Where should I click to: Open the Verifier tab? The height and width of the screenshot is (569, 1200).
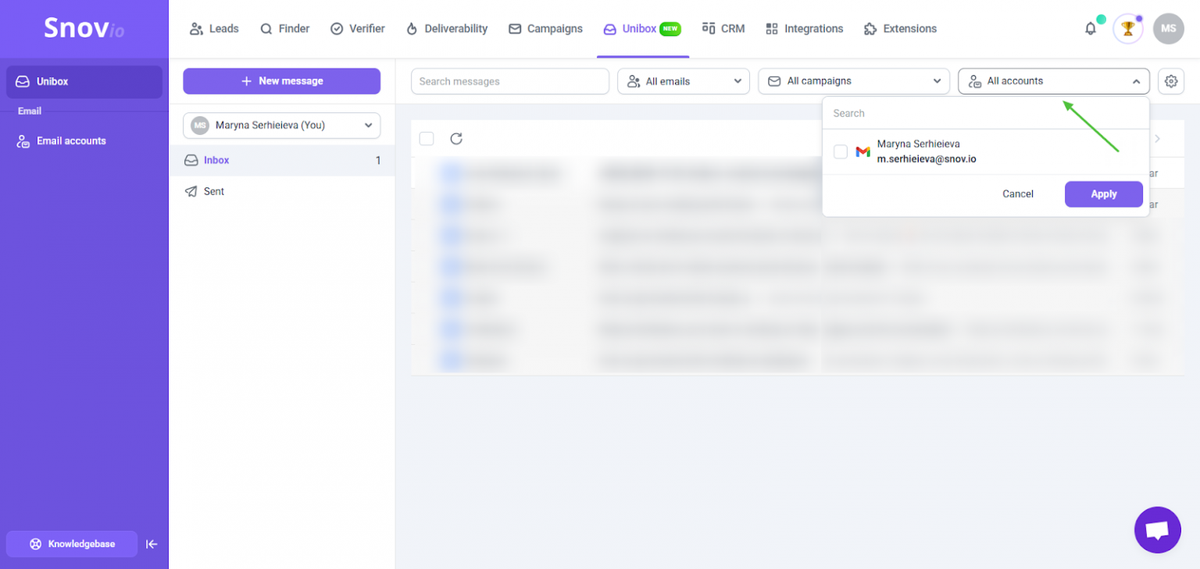pos(357,29)
